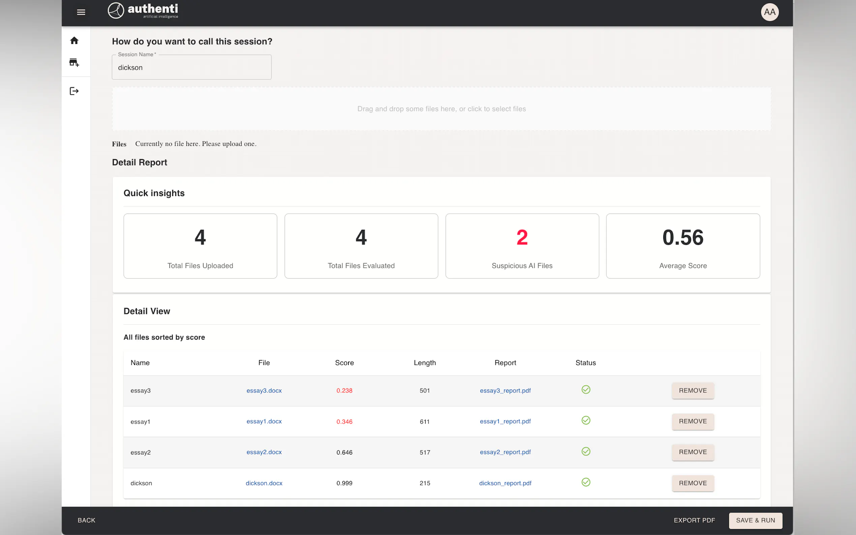Remove the dickson row
This screenshot has width=856, height=535.
point(693,483)
